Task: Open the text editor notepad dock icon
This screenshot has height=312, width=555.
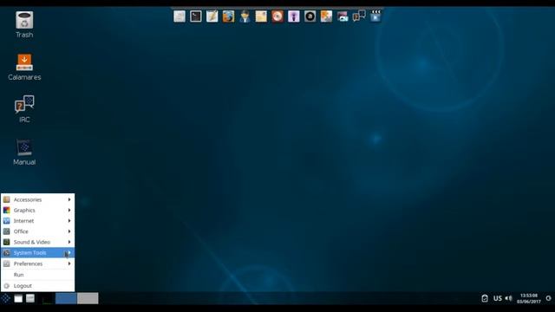Action: 212,16
